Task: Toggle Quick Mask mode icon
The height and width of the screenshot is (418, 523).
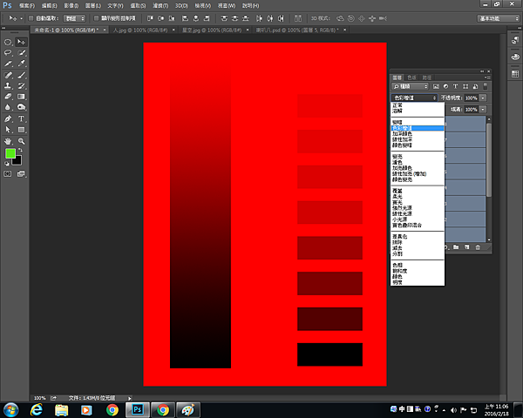Action: [8, 174]
